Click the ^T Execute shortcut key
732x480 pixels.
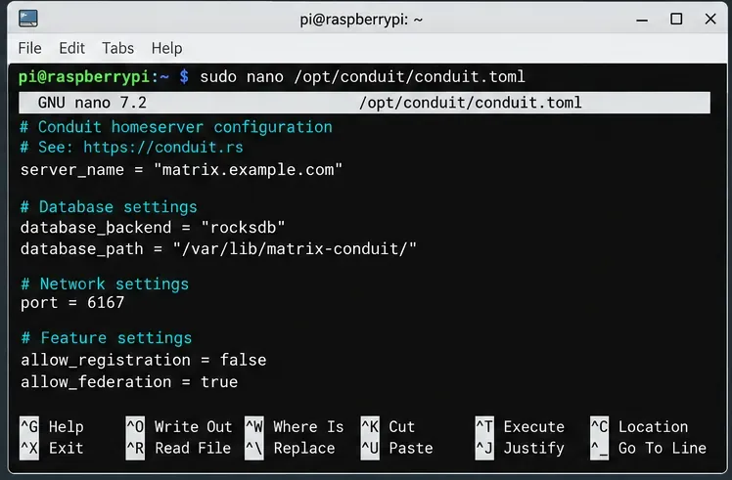click(484, 426)
